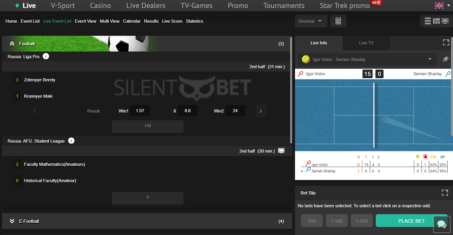Select the monitor layout view icon

click(445, 21)
